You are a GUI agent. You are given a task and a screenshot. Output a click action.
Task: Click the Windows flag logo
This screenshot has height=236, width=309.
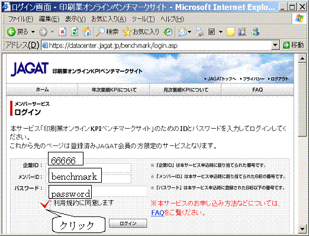[300, 18]
